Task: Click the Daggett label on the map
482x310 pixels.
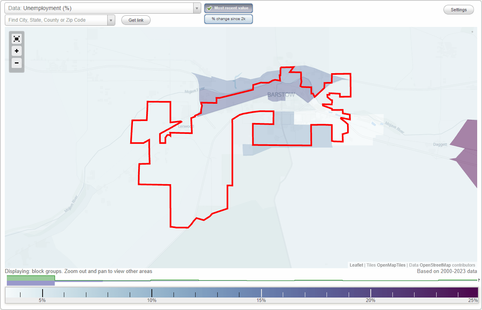Action: (x=441, y=144)
